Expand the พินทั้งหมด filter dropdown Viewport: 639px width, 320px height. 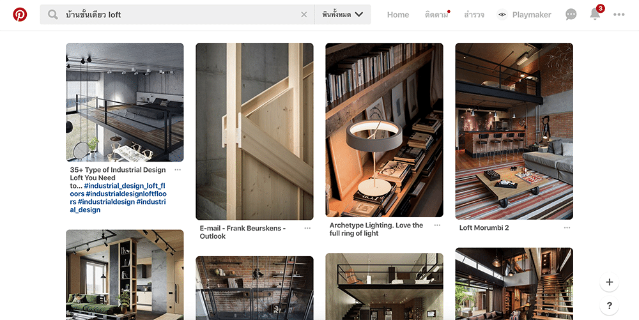pyautogui.click(x=343, y=15)
